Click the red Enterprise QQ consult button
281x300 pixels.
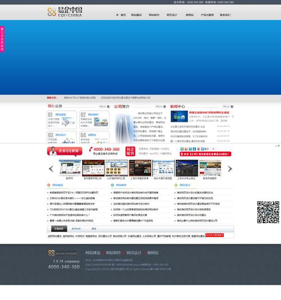[x=65, y=151]
